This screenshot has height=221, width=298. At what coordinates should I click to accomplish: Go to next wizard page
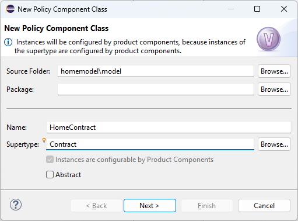[x=150, y=206]
